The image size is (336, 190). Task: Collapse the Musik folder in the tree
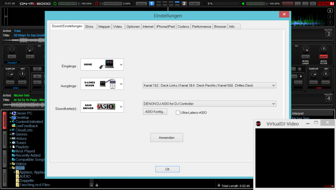pyautogui.click(x=10, y=168)
